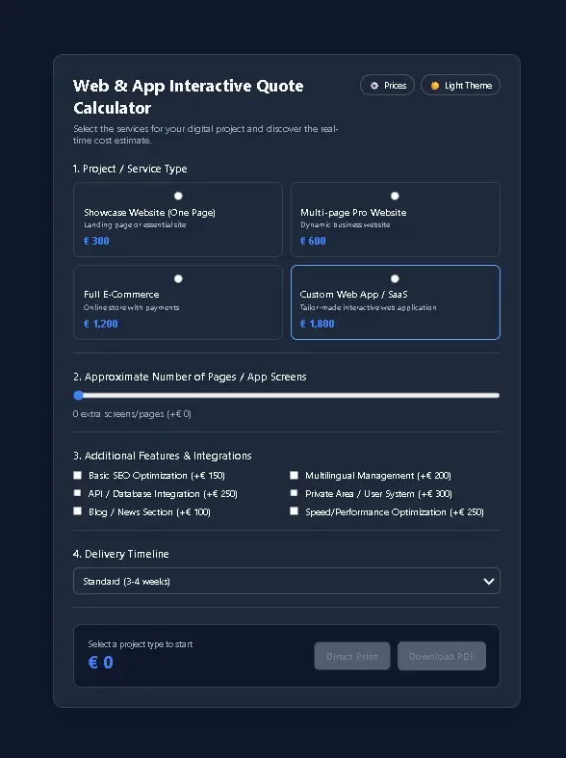The width and height of the screenshot is (566, 758).
Task: Enable Basic SEO Optimization checkbox
Action: [77, 475]
